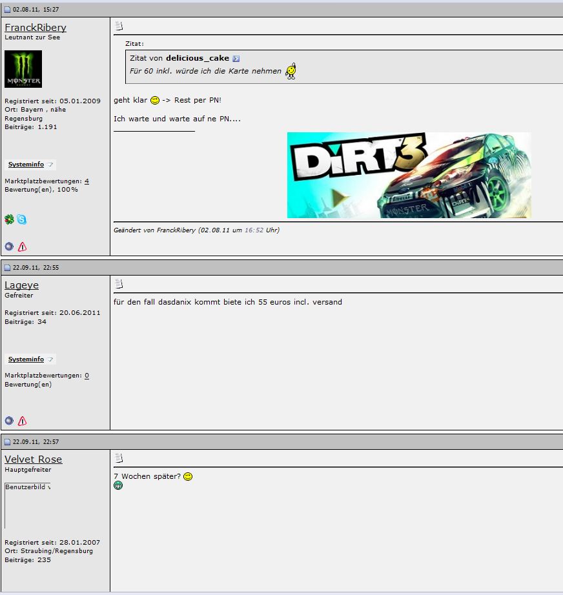This screenshot has height=595, width=563.
Task: Open FranckRibery's 4 marketplace ratings
Action: 87,181
